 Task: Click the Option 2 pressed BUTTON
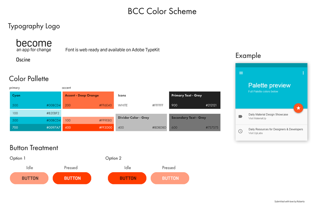(x=170, y=178)
